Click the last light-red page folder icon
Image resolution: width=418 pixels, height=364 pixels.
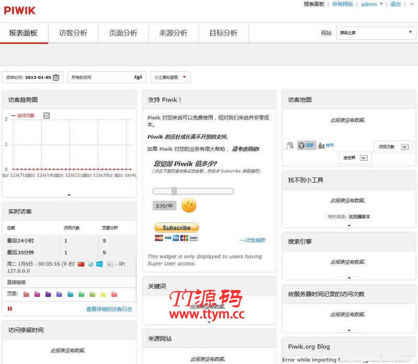114,294
